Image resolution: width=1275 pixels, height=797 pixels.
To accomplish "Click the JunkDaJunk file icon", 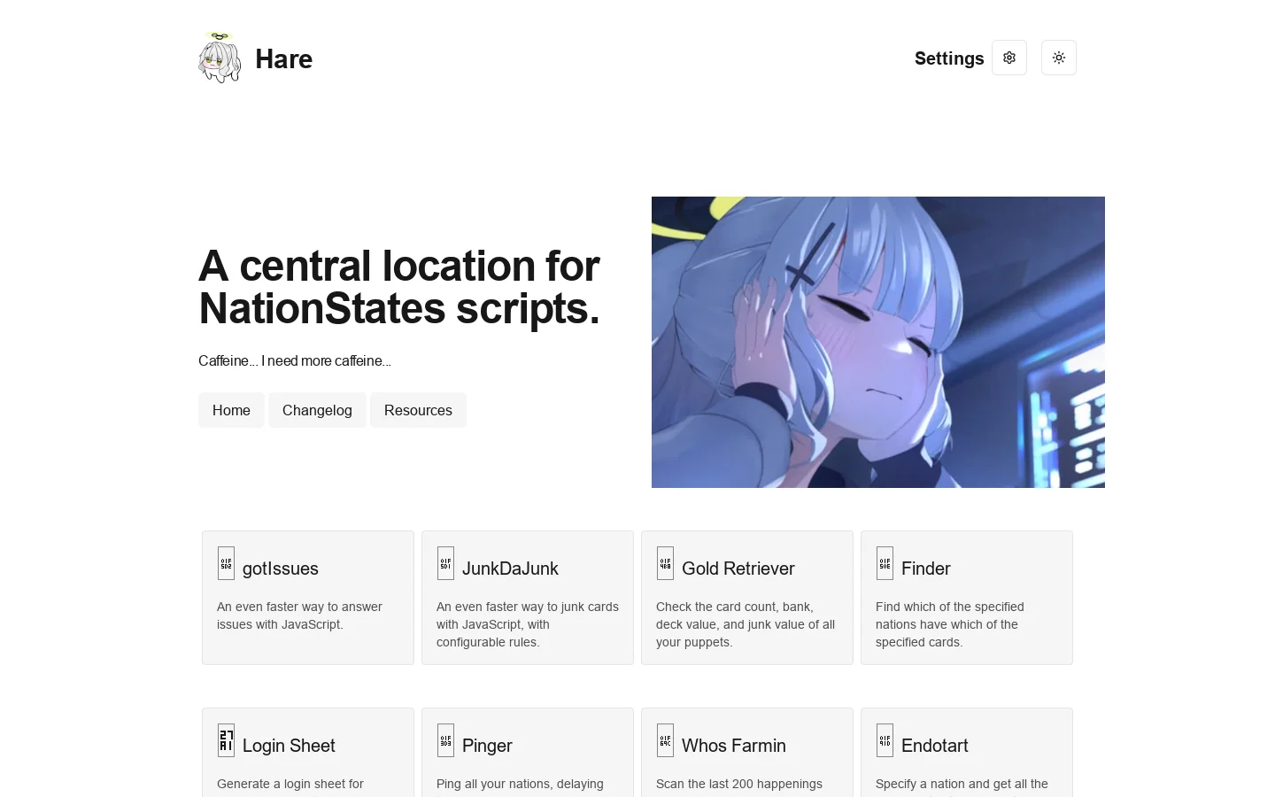I will (x=445, y=563).
